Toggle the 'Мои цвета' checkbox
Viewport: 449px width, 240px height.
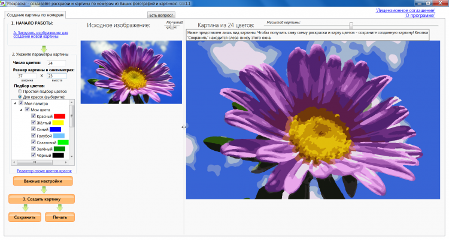pos(27,110)
